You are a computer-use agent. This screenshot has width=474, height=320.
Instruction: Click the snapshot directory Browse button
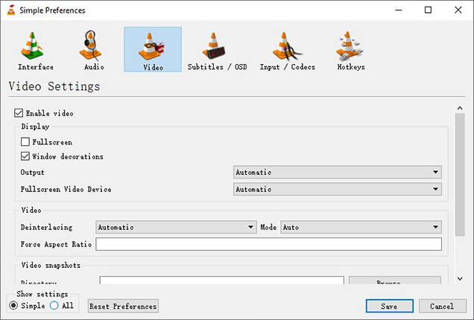pos(395,281)
